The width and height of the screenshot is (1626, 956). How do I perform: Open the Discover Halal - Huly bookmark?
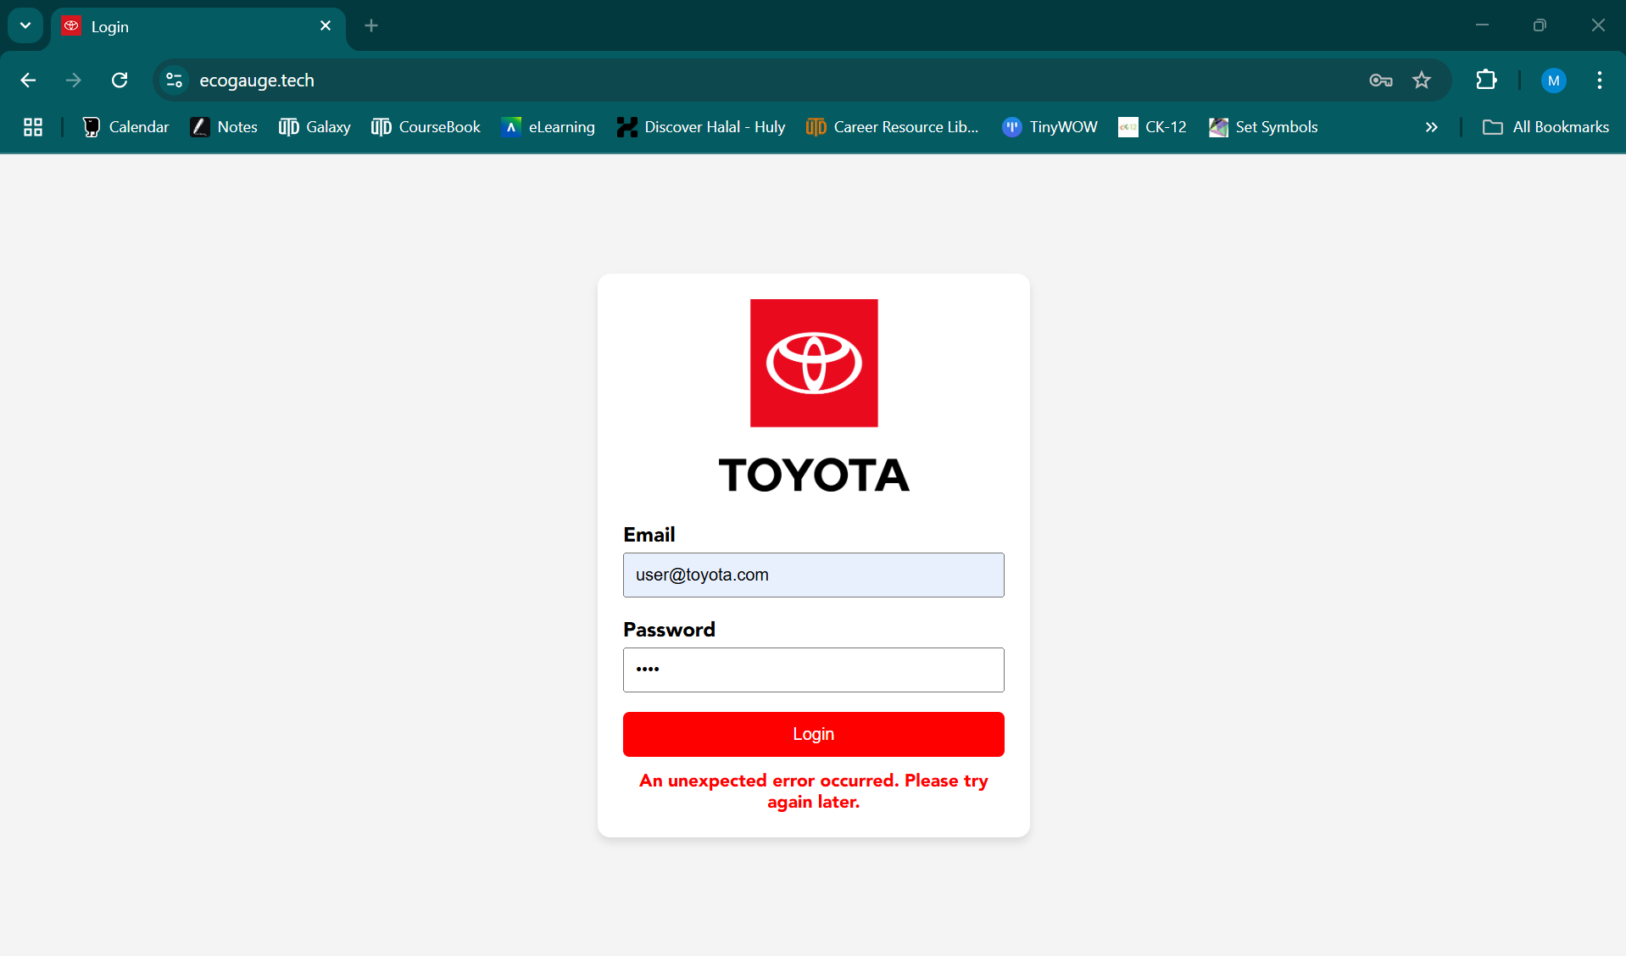[701, 127]
